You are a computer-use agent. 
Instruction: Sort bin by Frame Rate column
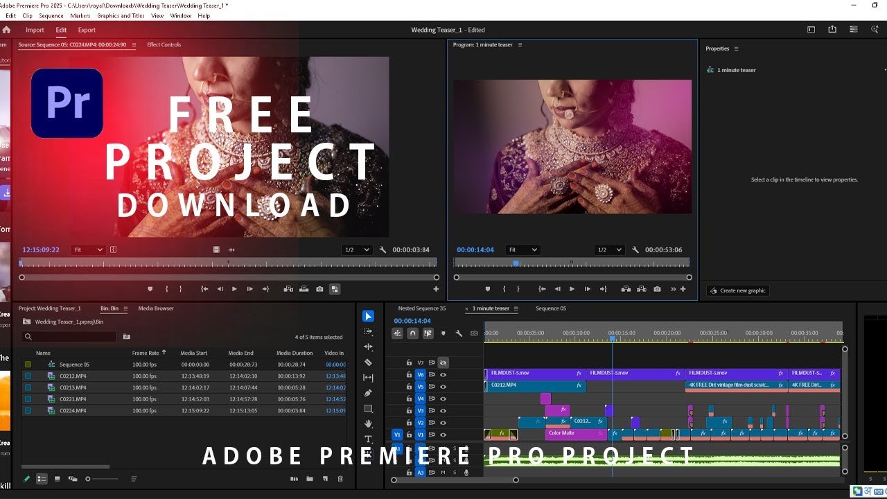click(x=146, y=353)
